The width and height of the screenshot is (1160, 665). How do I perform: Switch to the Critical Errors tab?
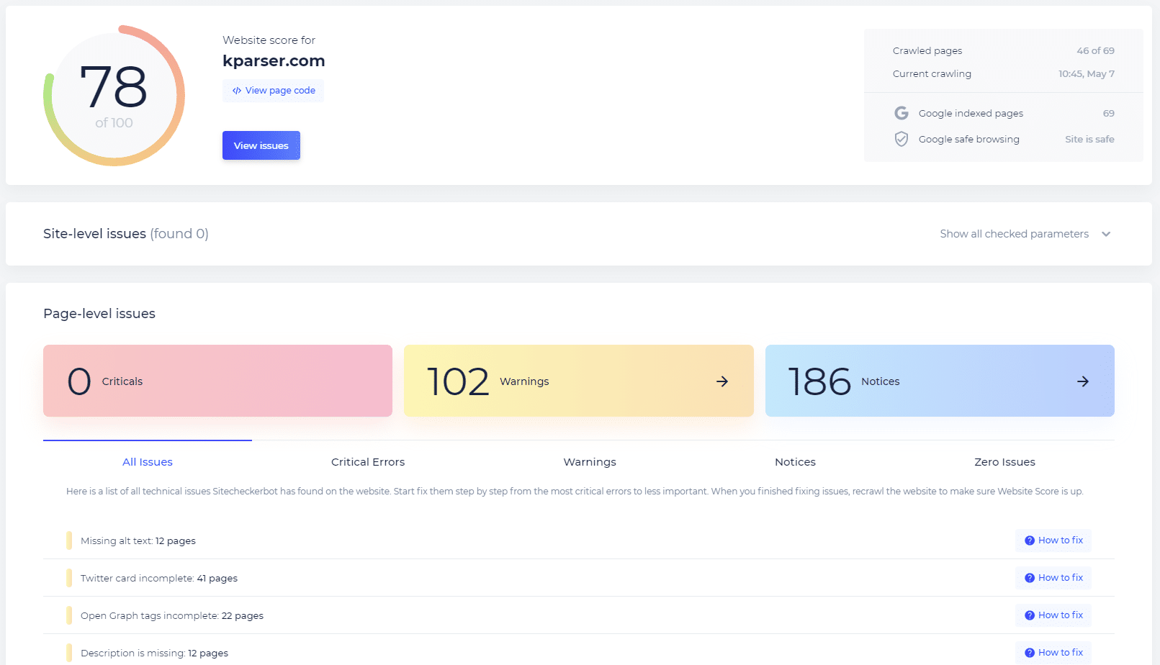(368, 462)
